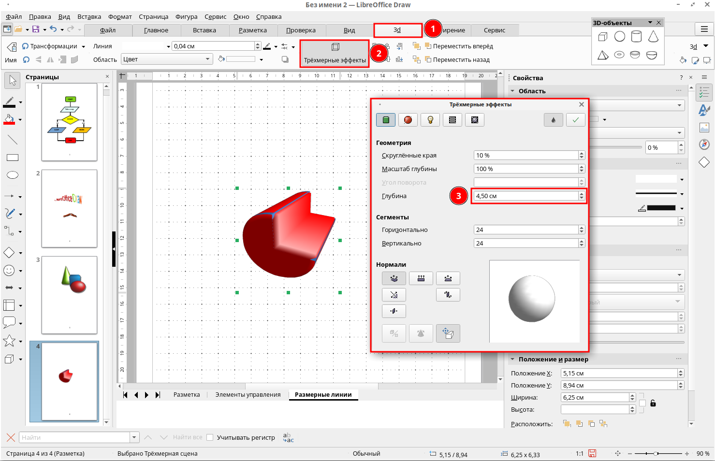Open the Формат menu
Image resolution: width=715 pixels, height=461 pixels.
120,16
